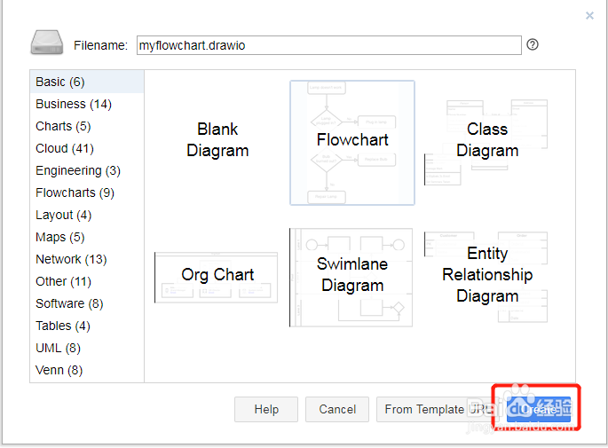Select Entity Relationship Diagram template
Viewport: 608px width, 448px height.
(x=486, y=275)
